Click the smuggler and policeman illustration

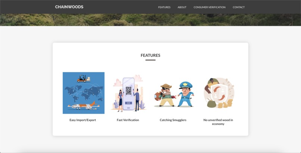173,94
